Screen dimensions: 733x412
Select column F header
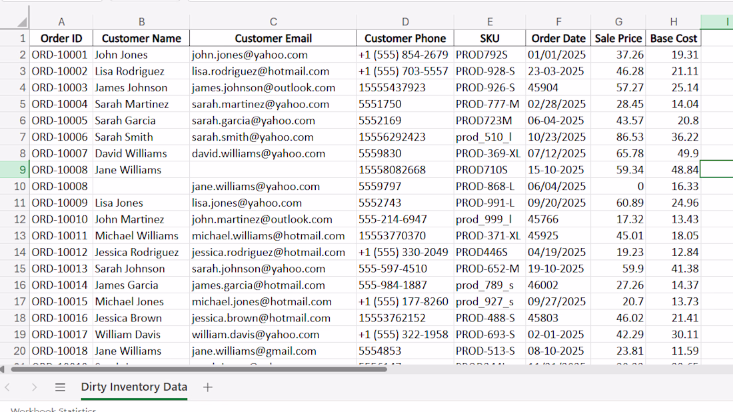pyautogui.click(x=558, y=22)
